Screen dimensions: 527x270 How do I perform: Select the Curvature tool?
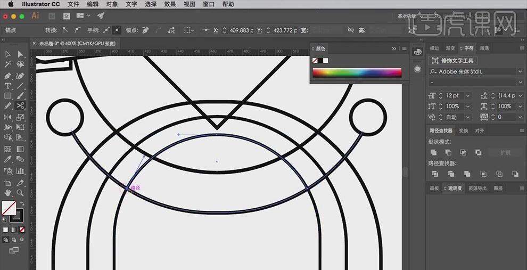coord(21,76)
